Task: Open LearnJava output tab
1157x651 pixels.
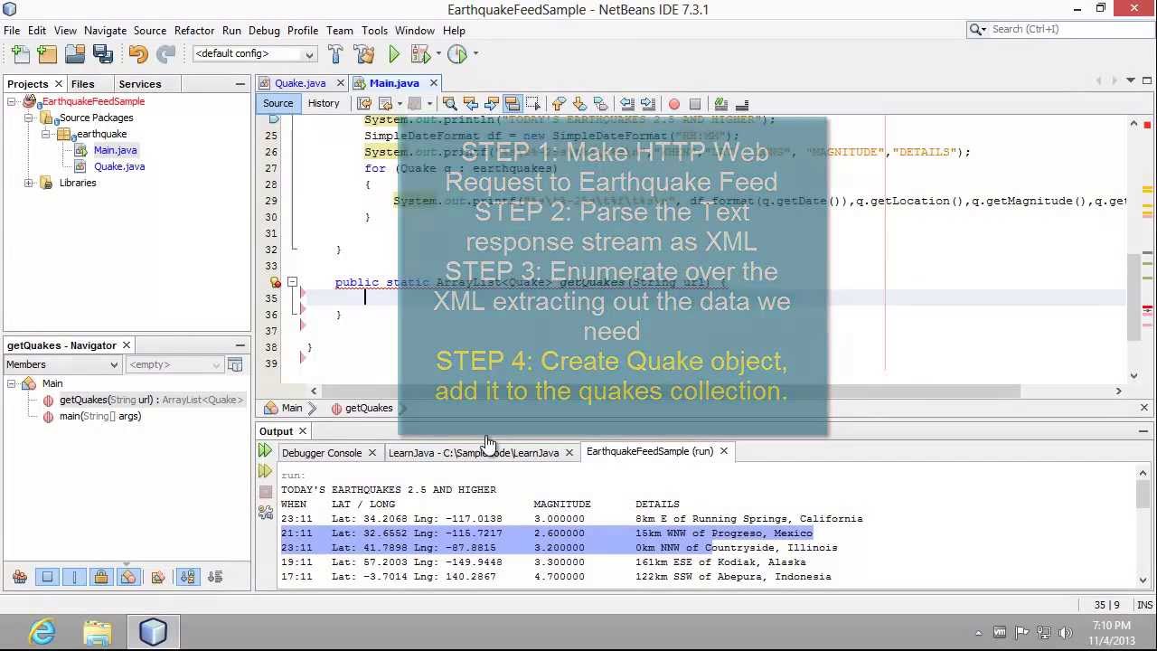Action: [x=473, y=452]
